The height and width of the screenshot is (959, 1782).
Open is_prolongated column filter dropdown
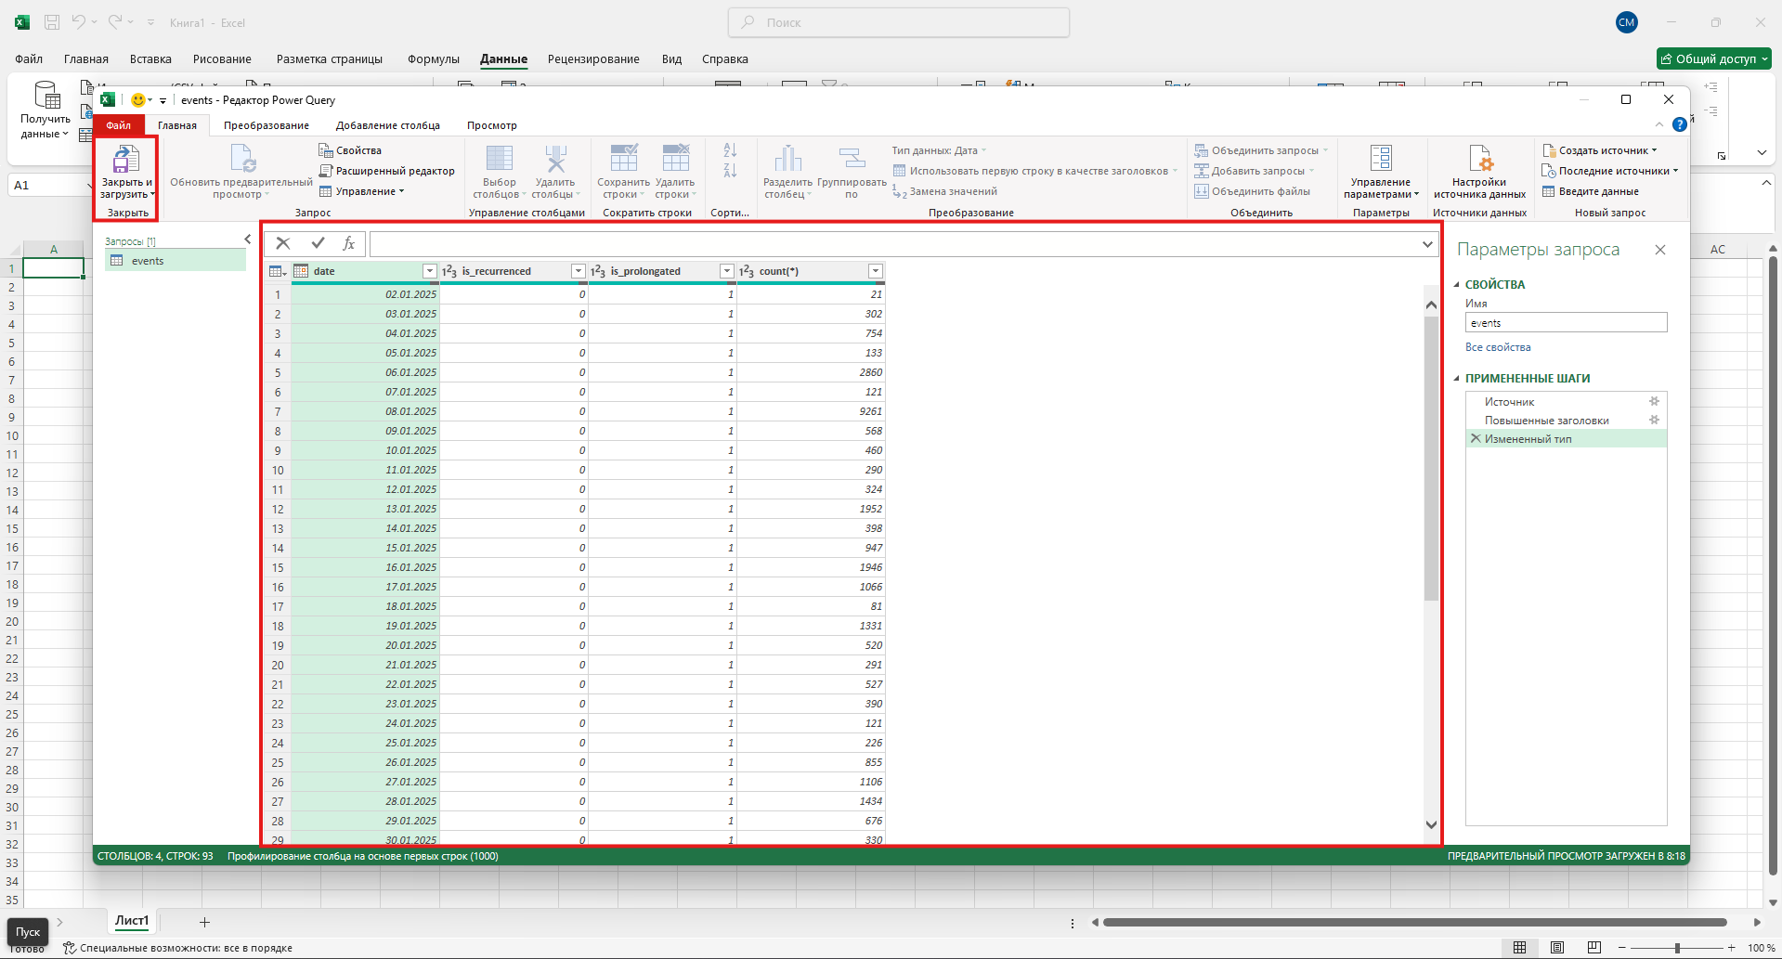coord(726,271)
